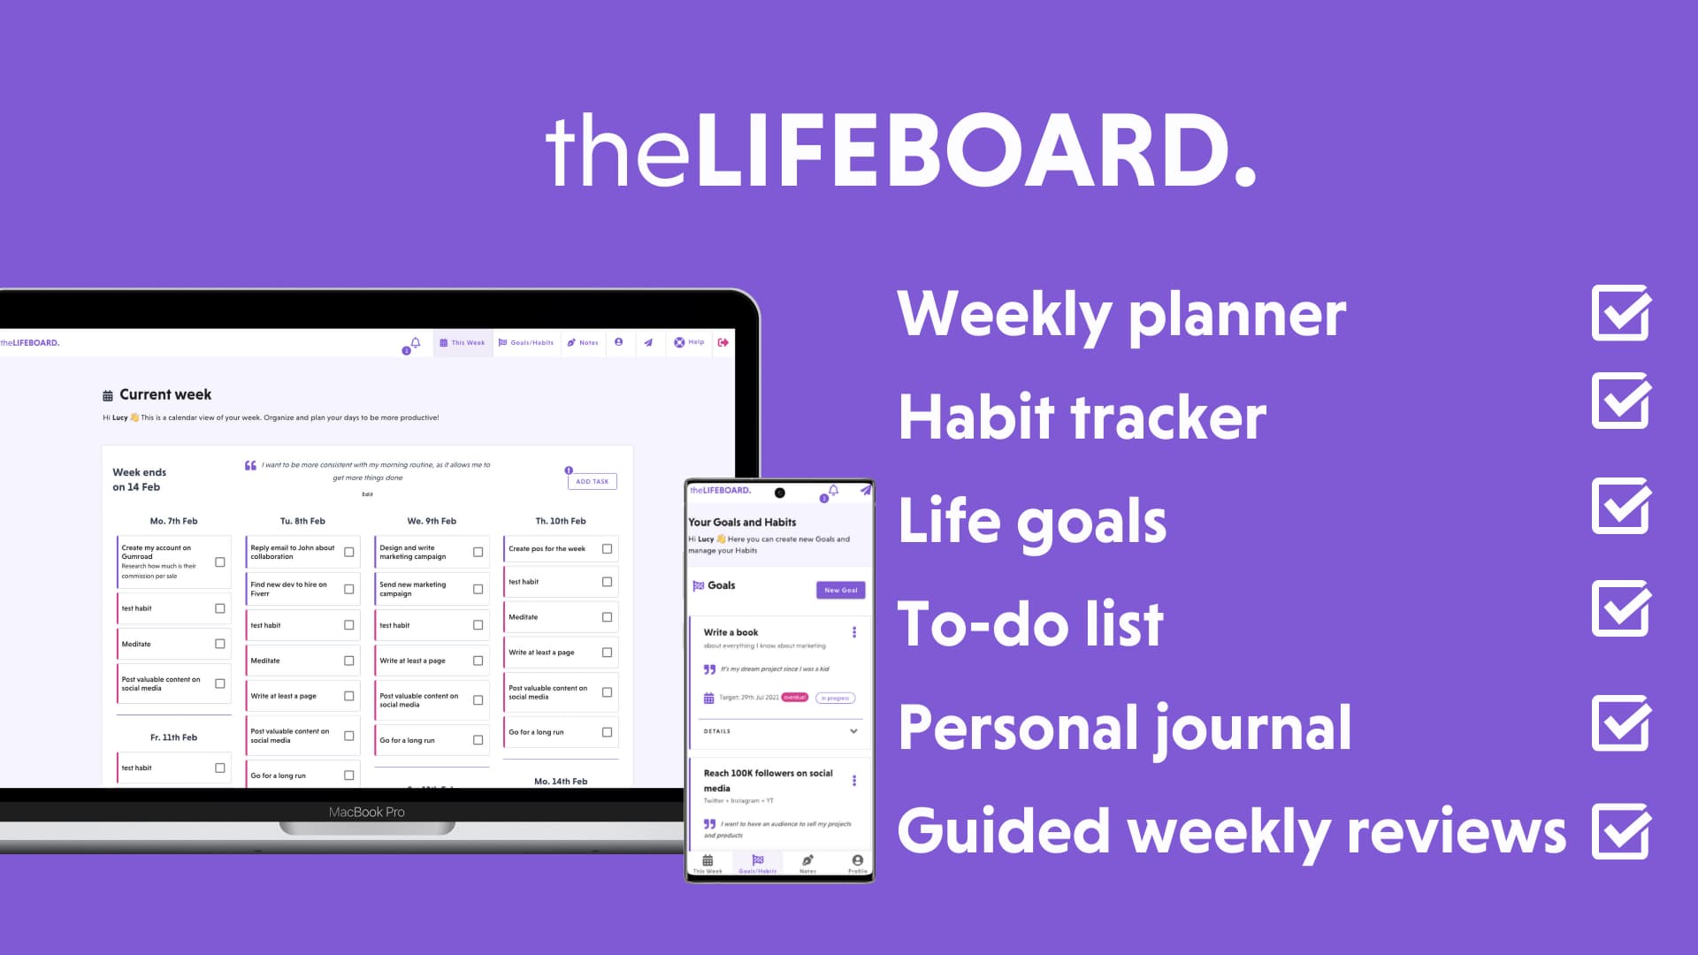Viewport: 1698px width, 955px height.
Task: Toggle the 'test habit' checkbox on Monday
Action: [x=218, y=608]
